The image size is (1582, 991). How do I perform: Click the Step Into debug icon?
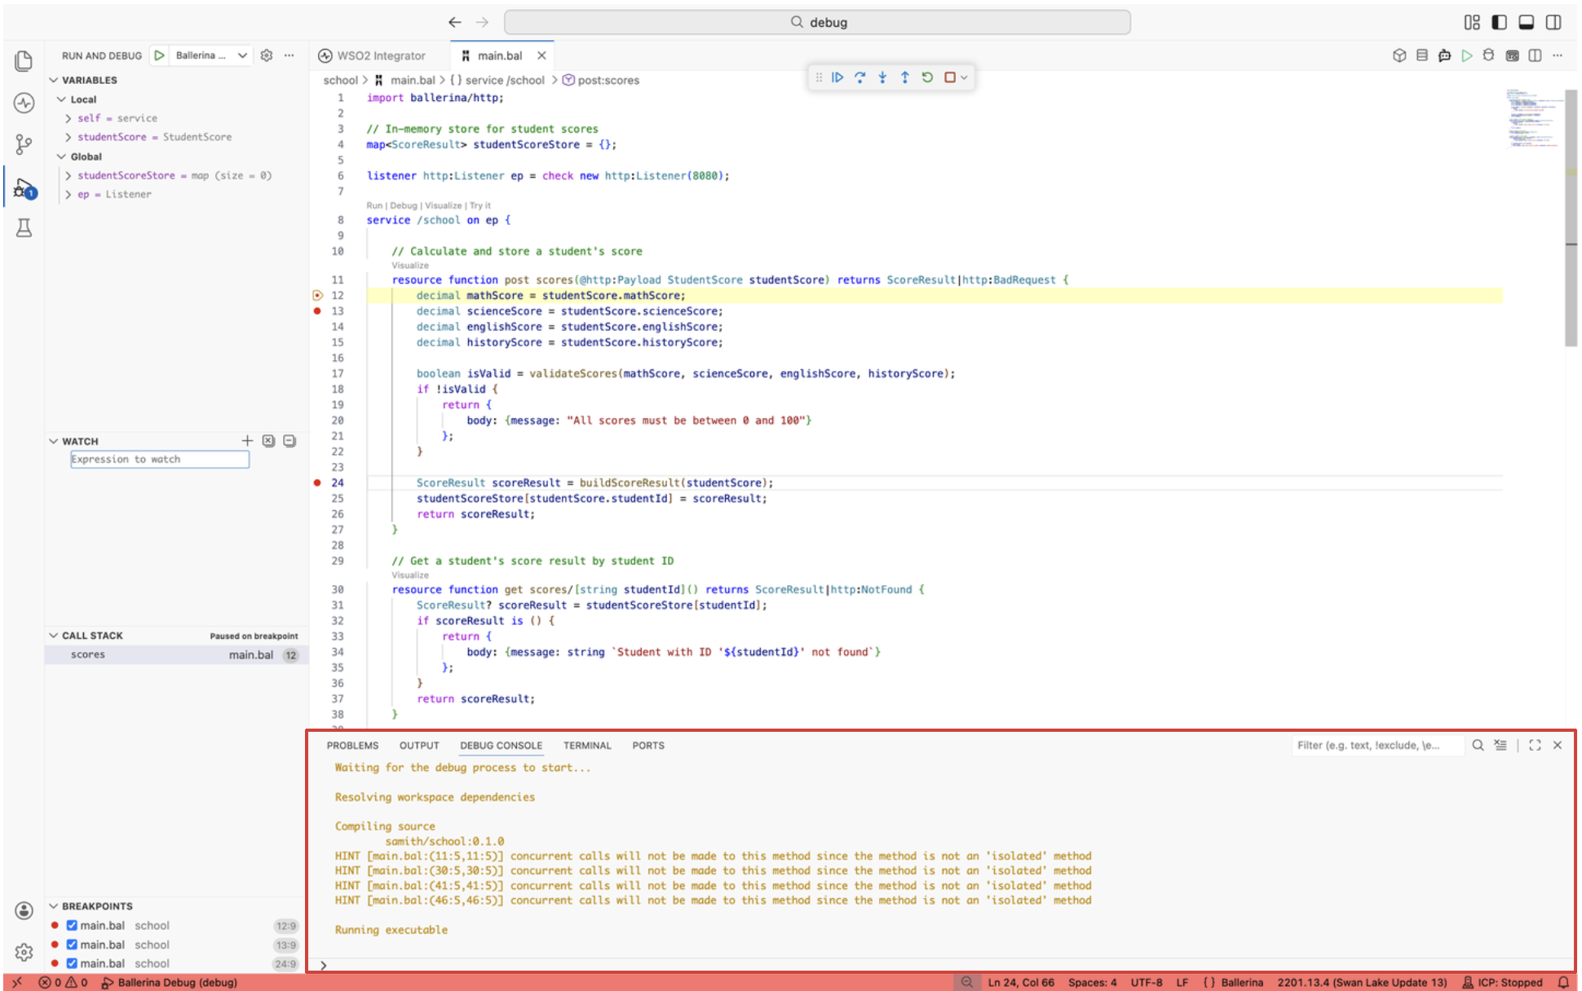[x=882, y=77]
